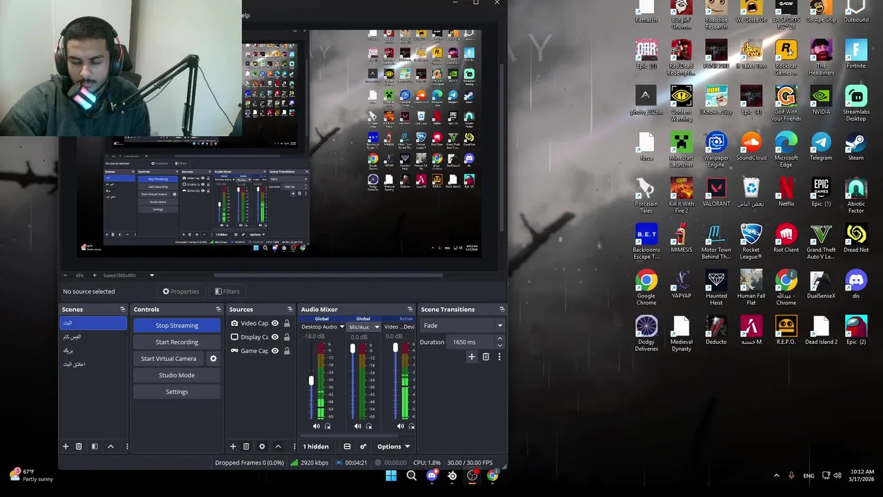
Task: Show the 1 hidden audio source
Action: point(316,447)
